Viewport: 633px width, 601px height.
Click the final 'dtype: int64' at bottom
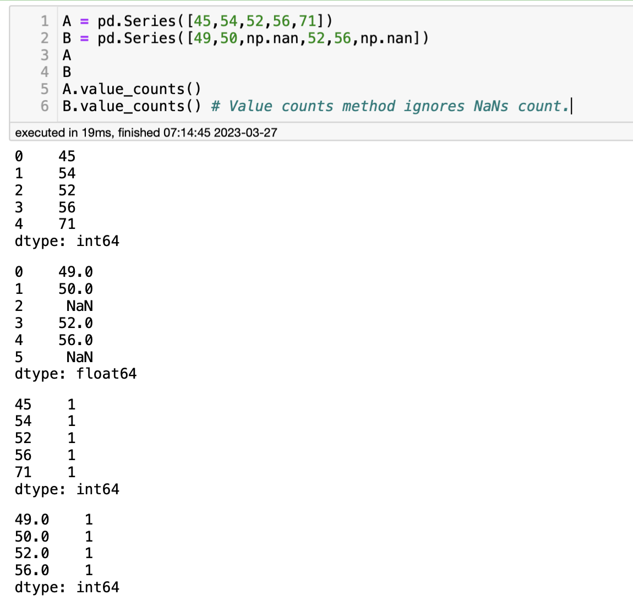click(67, 587)
